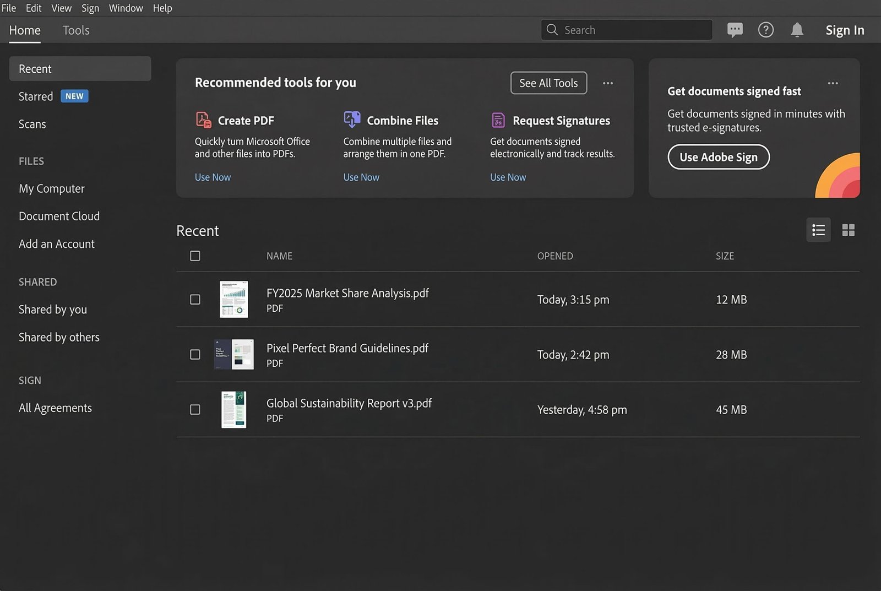Open the Get documents signed overflow menu
Screen dimensions: 881x591
(x=833, y=83)
